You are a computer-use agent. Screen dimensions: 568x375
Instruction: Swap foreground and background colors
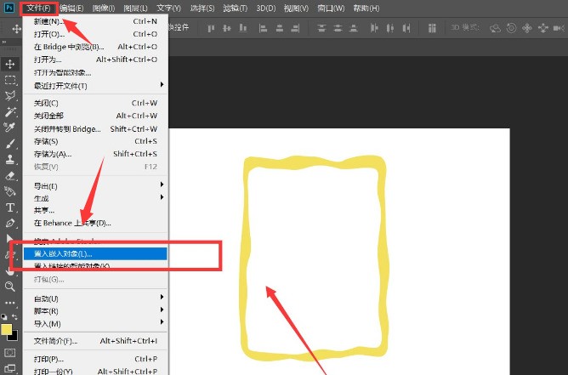(14, 316)
